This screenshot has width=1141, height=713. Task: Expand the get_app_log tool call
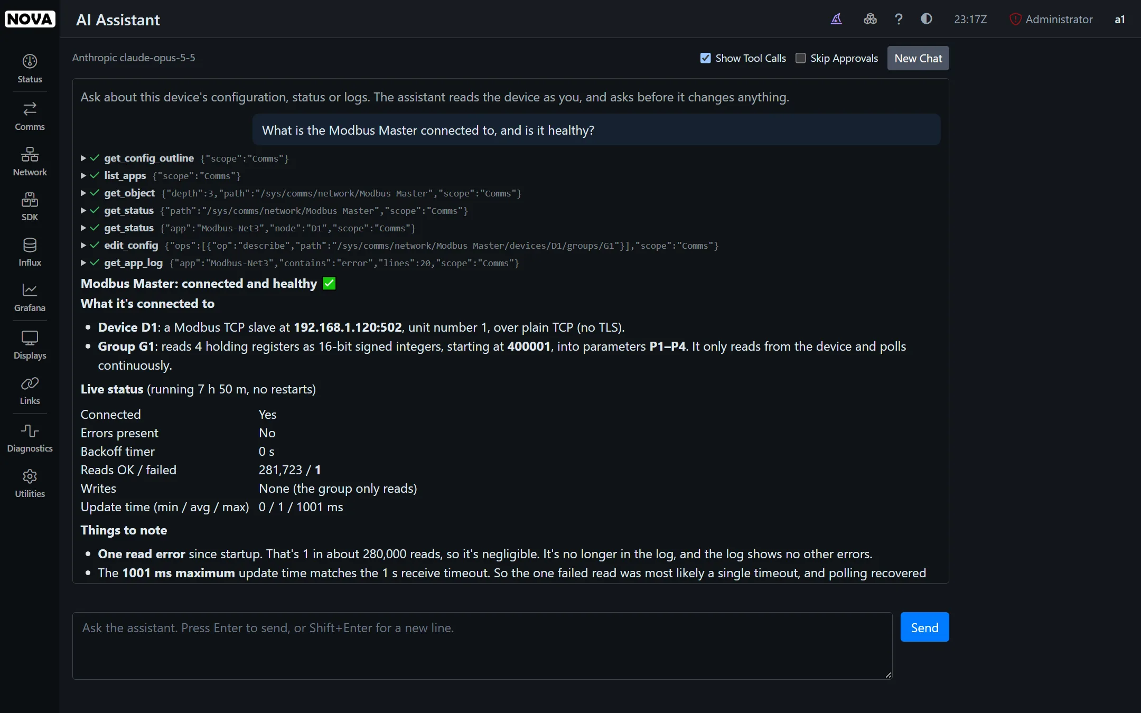(83, 262)
